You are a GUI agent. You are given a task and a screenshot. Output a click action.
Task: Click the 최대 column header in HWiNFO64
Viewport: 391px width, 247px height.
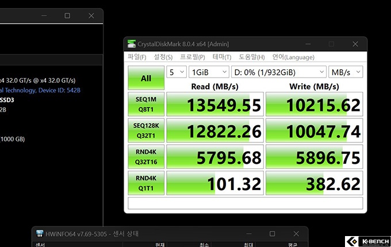point(248,245)
